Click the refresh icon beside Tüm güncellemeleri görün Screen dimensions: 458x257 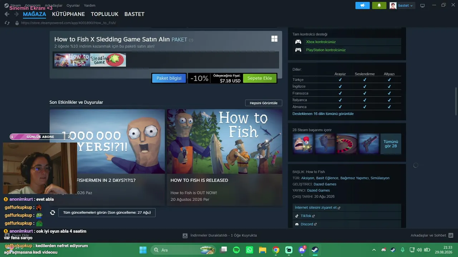point(53,213)
